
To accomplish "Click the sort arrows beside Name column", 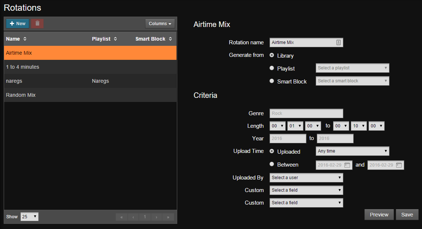I will pyautogui.click(x=25, y=39).
